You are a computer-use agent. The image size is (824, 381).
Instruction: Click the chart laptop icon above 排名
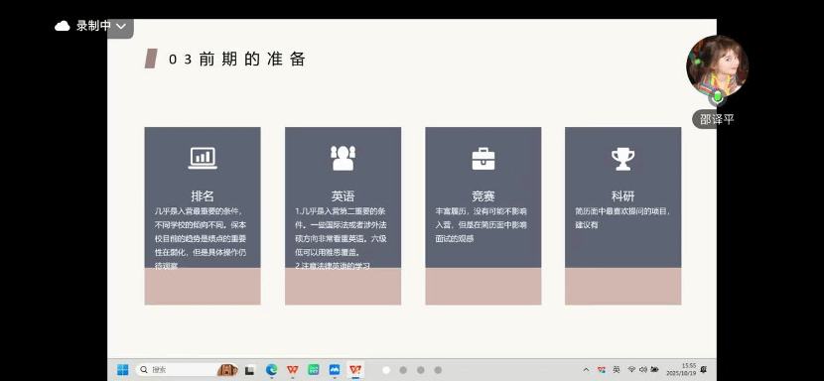coord(203,158)
